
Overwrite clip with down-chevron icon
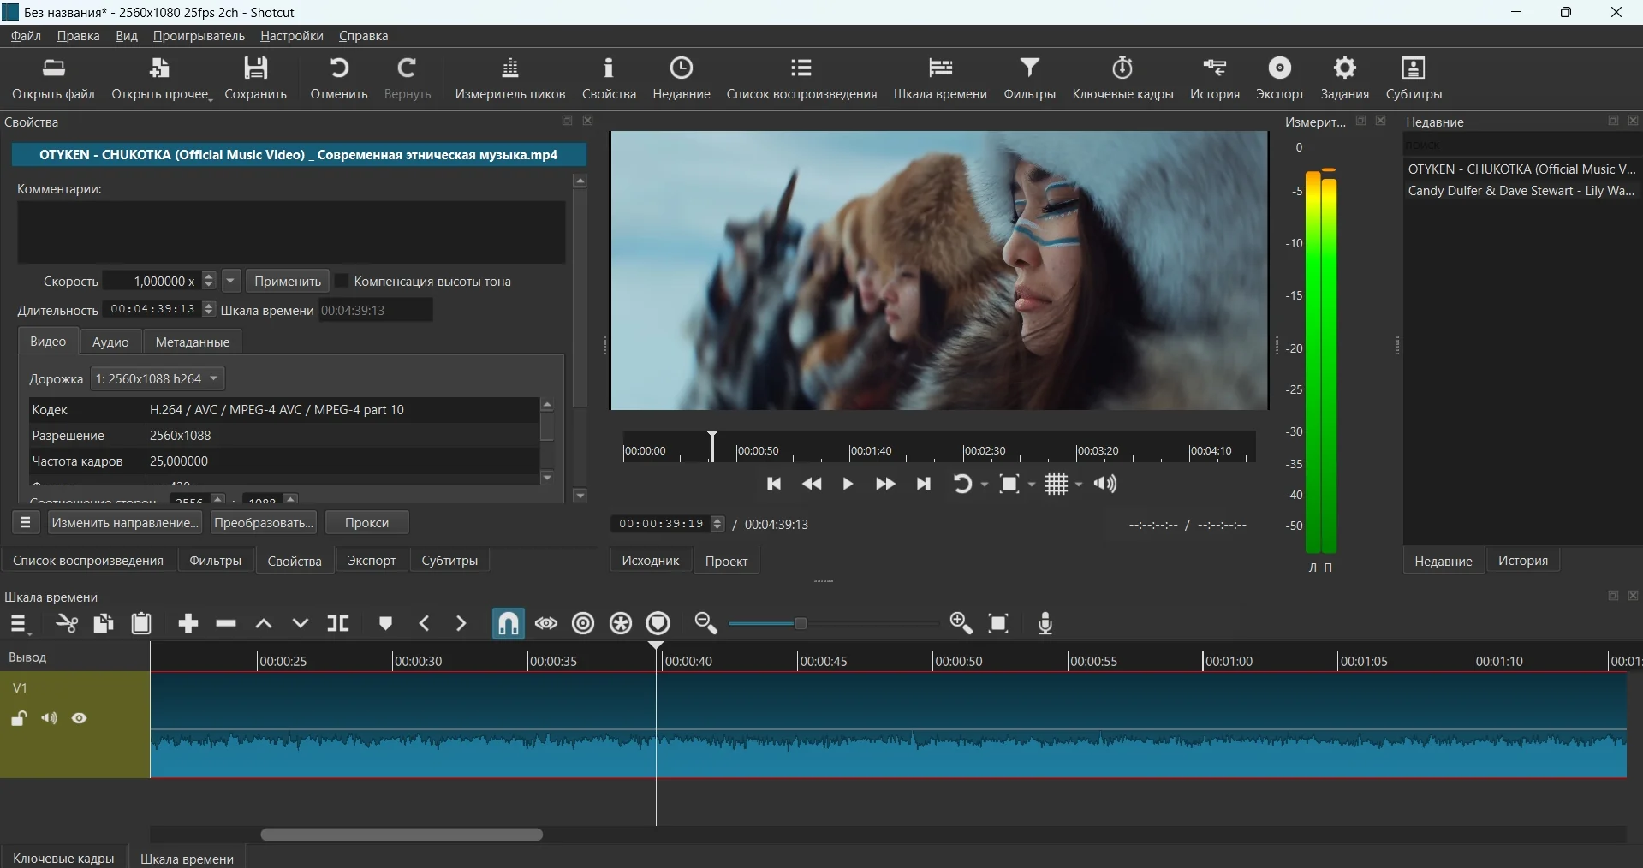[301, 623]
